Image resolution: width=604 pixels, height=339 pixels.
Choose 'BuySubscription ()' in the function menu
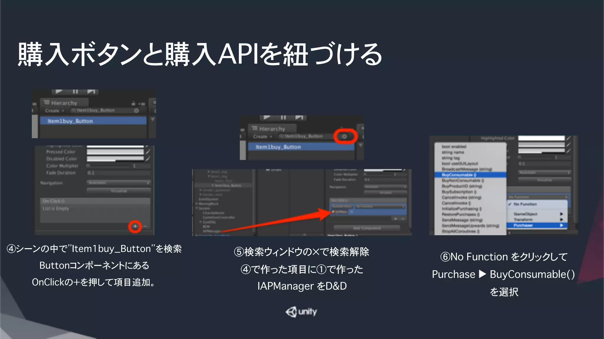(x=470, y=192)
